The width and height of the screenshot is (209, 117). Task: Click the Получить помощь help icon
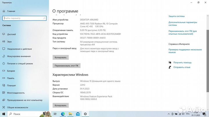click(x=170, y=62)
